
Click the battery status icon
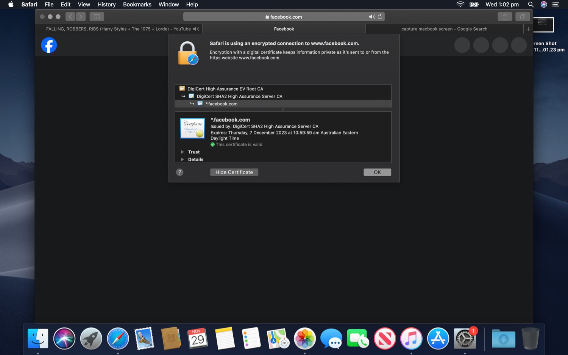[x=474, y=5]
